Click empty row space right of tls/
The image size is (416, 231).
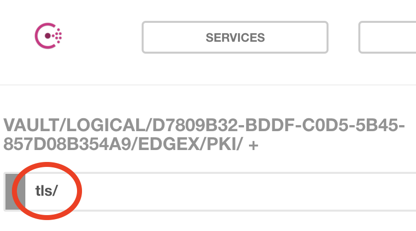tap(249, 191)
